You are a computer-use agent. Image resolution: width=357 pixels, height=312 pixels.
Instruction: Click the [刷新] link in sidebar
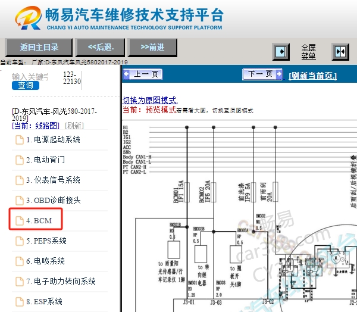click(74, 126)
